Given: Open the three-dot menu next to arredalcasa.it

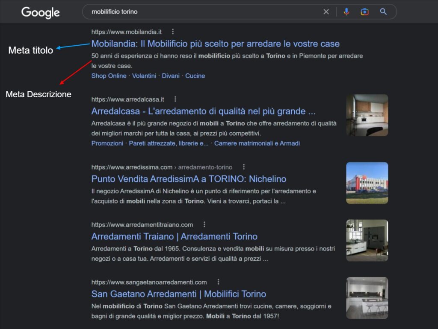Looking at the screenshot, I should click(x=175, y=99).
